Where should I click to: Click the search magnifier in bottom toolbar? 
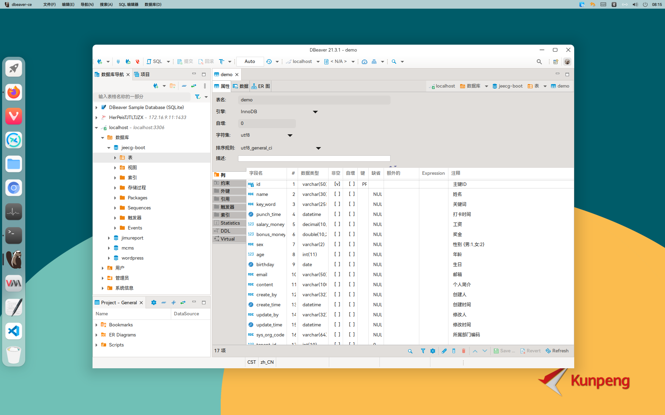point(410,351)
